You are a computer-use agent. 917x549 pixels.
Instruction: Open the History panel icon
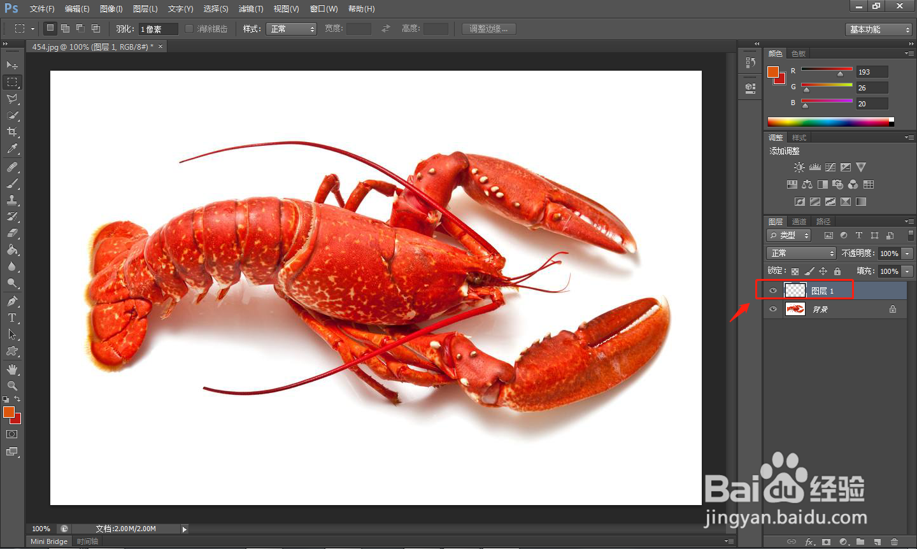click(750, 62)
